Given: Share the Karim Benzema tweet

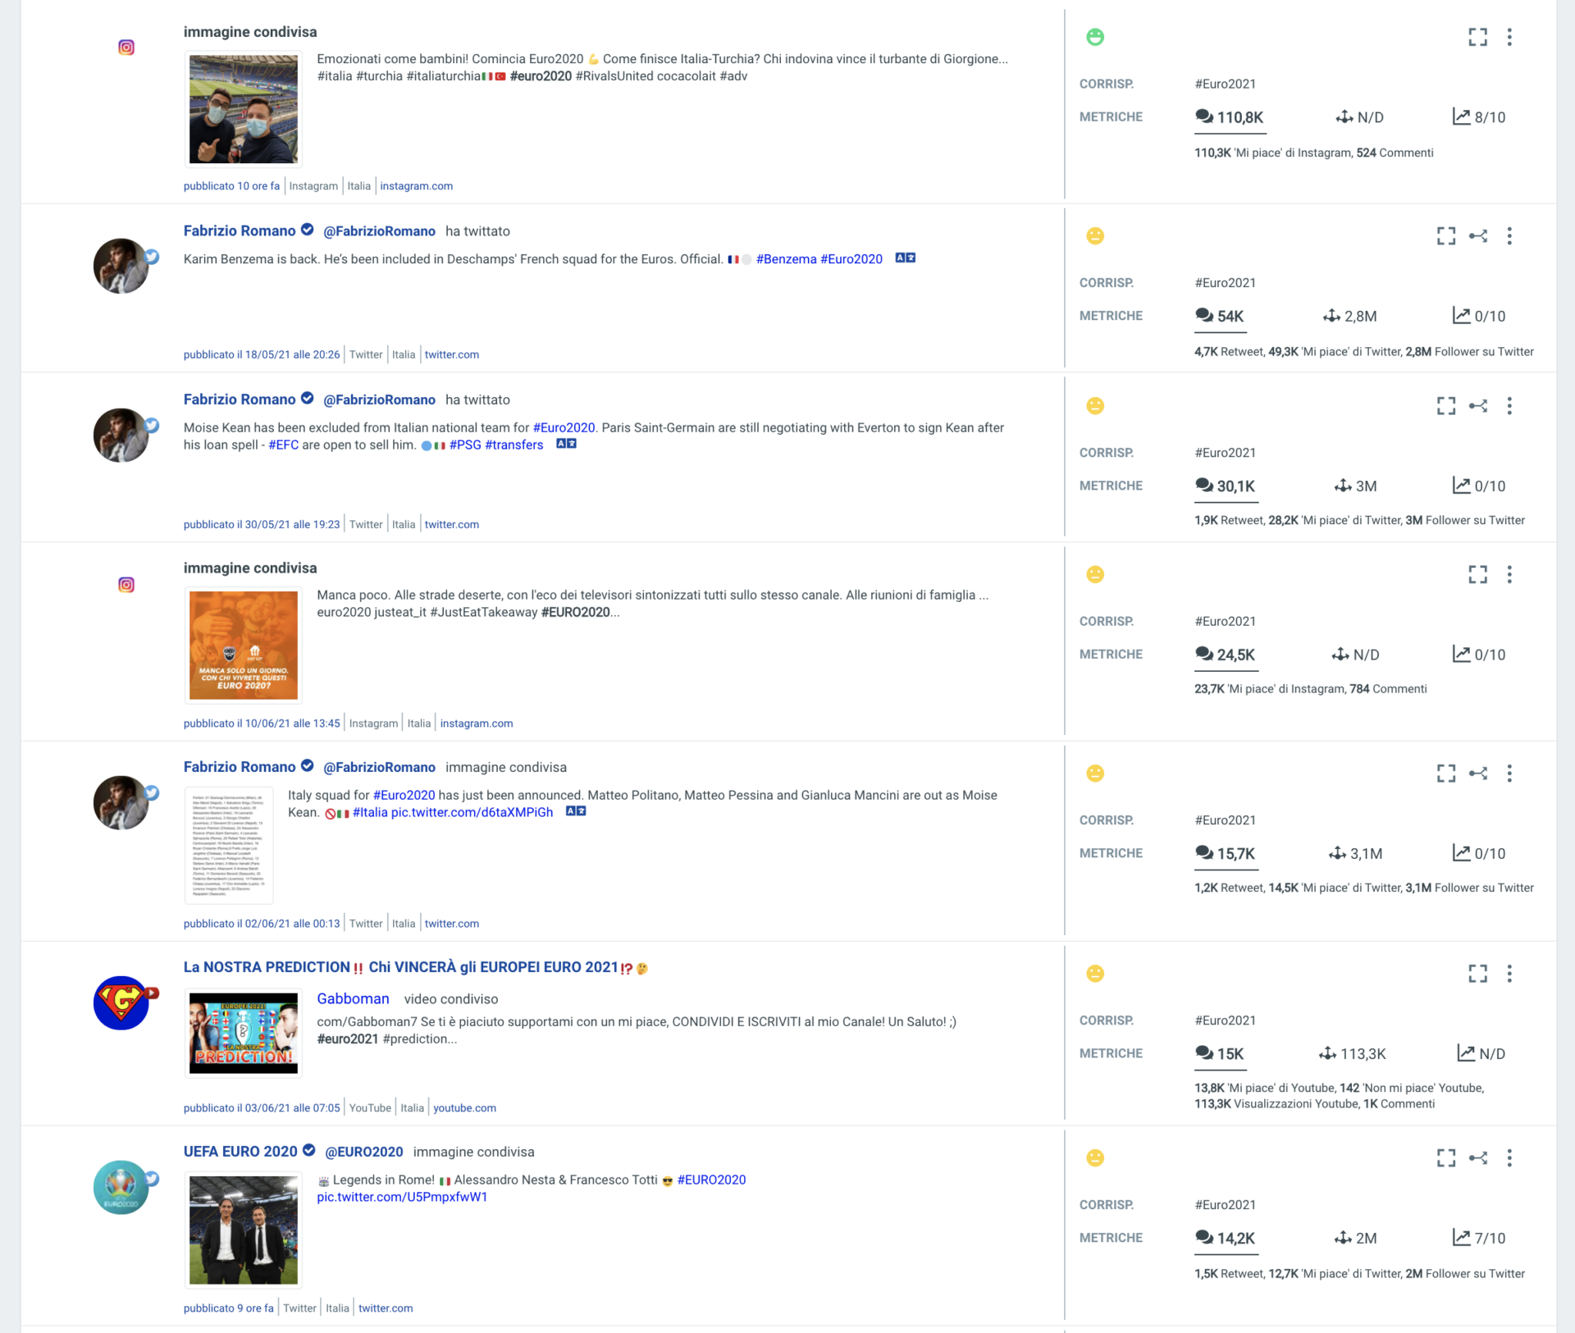Looking at the screenshot, I should pyautogui.click(x=1478, y=236).
